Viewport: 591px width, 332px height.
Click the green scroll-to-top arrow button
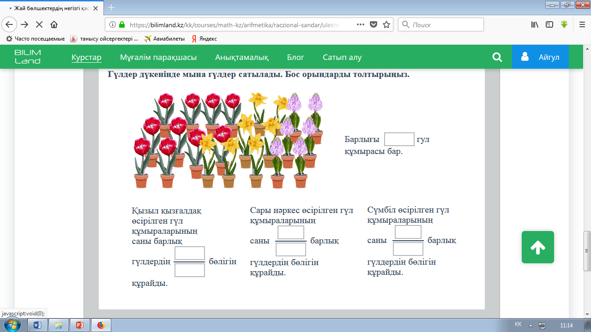(x=538, y=247)
